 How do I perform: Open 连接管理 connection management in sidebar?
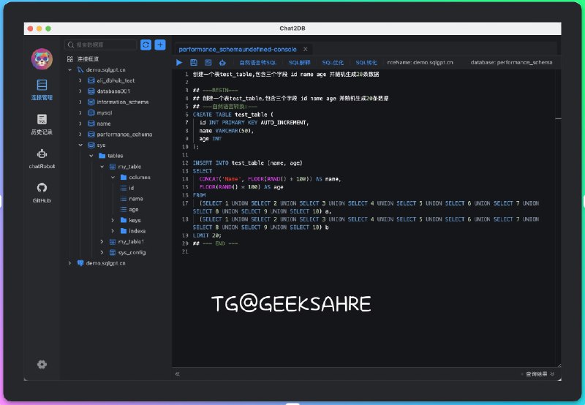(42, 89)
